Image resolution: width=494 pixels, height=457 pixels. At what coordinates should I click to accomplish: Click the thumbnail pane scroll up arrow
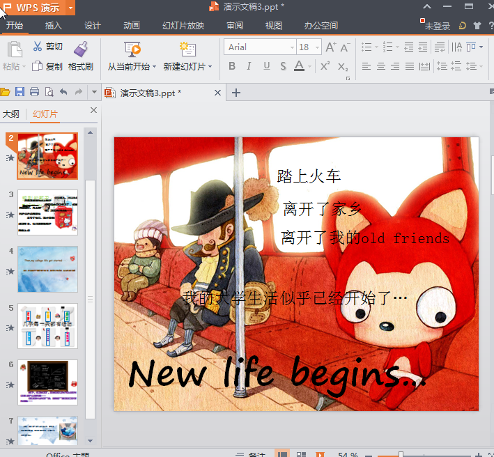pyautogui.click(x=90, y=132)
